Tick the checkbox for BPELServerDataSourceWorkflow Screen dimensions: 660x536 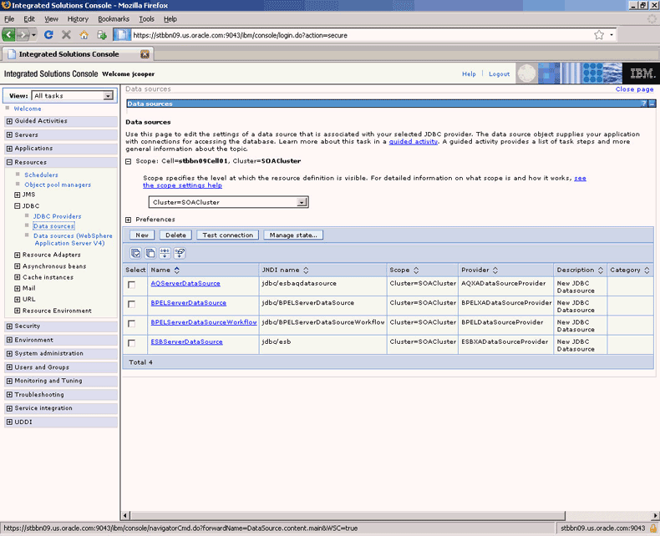click(131, 324)
